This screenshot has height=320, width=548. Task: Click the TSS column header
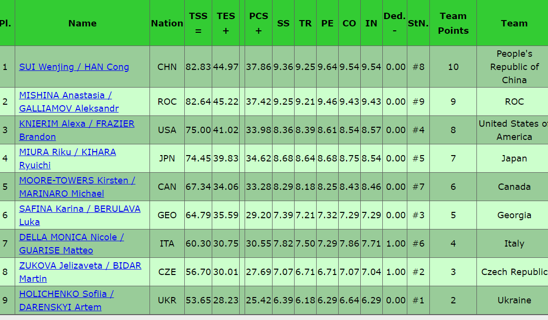tap(198, 23)
